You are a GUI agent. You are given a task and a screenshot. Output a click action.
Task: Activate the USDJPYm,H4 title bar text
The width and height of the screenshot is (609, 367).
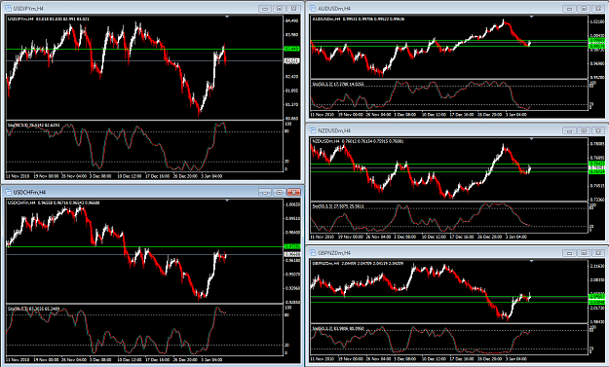pyautogui.click(x=28, y=9)
